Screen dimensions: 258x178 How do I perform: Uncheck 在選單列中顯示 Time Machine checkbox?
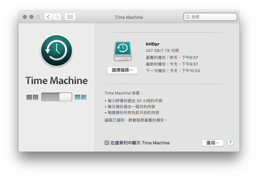[107, 143]
